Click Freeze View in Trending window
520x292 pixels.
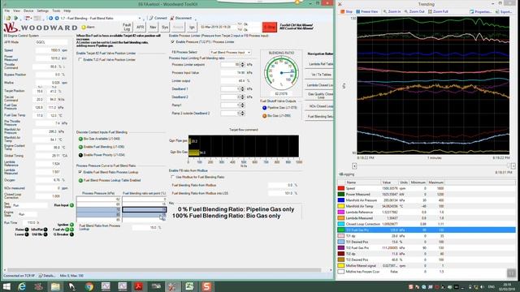366,11
